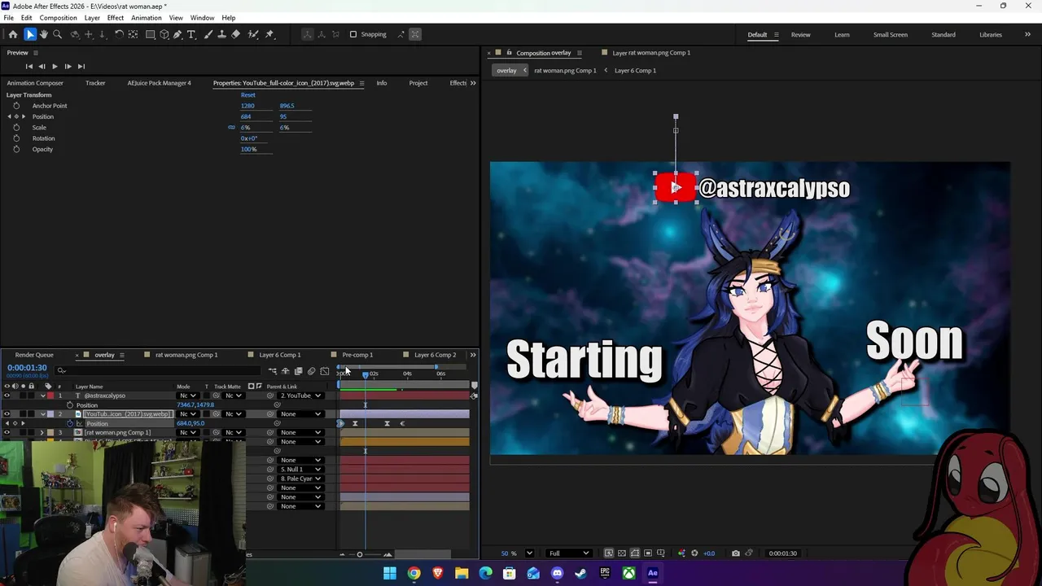Hide the @astraxcalypso layer with eye toggle
This screenshot has height=586, width=1042.
(7, 396)
